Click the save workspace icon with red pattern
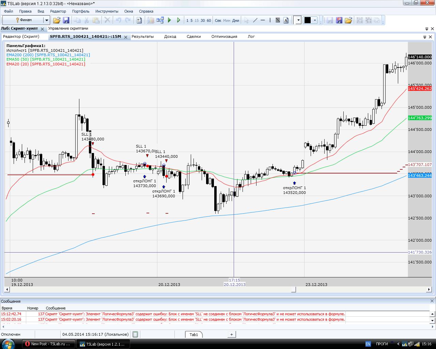The height and width of the screenshot is (349, 436). [339, 20]
